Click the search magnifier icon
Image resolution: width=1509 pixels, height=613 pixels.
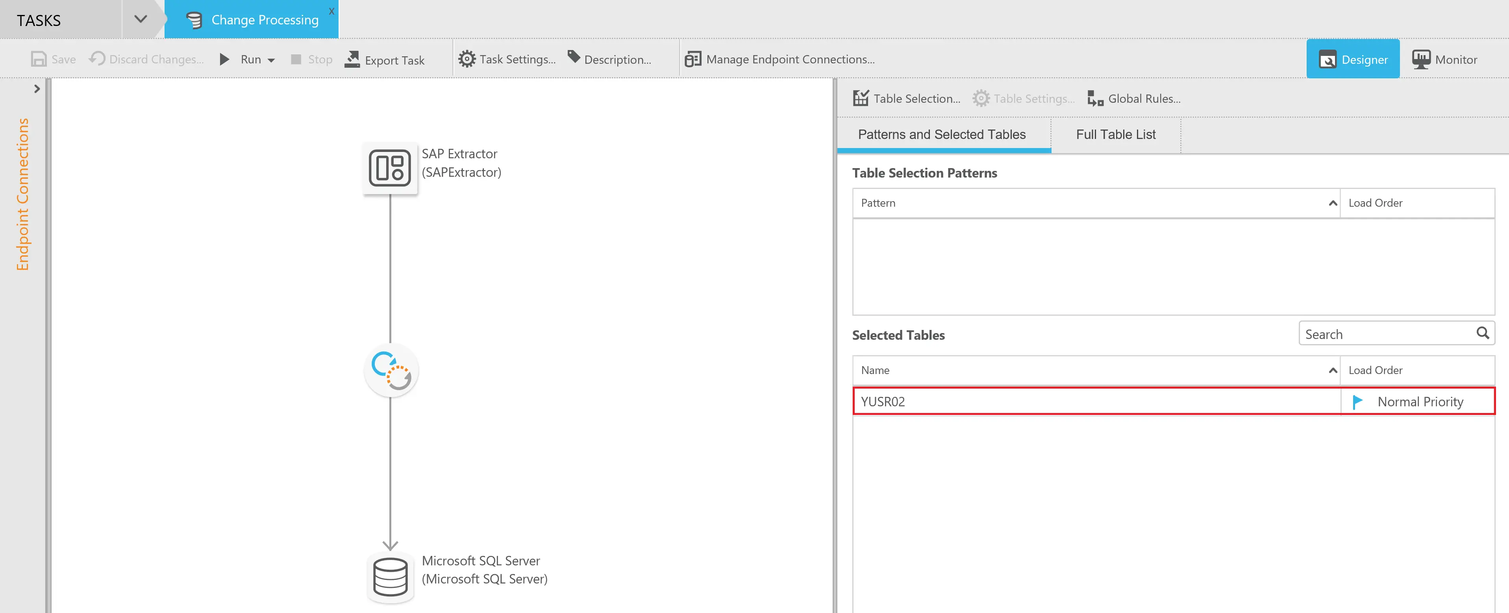point(1482,333)
